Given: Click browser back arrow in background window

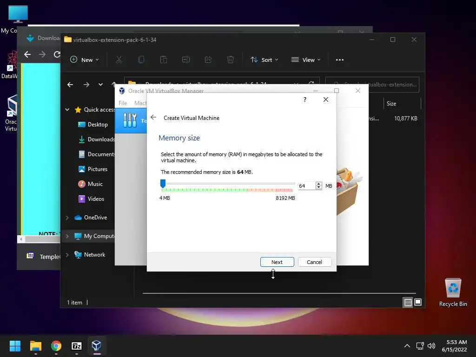Looking at the screenshot, I should 27,54.
